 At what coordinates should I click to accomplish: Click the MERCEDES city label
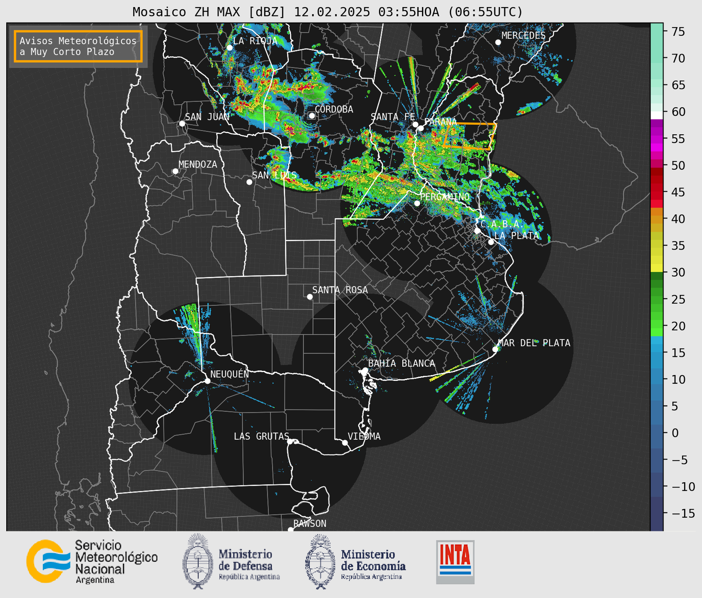[523, 36]
